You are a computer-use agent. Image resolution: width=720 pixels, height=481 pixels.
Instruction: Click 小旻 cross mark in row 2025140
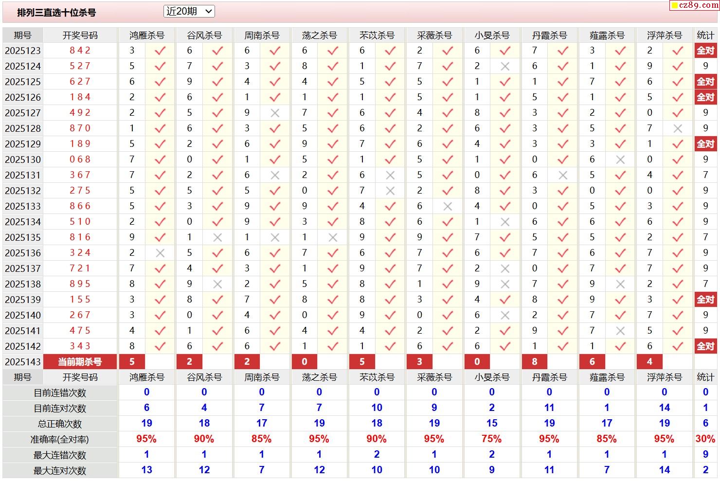[505, 315]
